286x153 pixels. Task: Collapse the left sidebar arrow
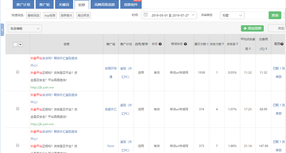tap(2, 30)
